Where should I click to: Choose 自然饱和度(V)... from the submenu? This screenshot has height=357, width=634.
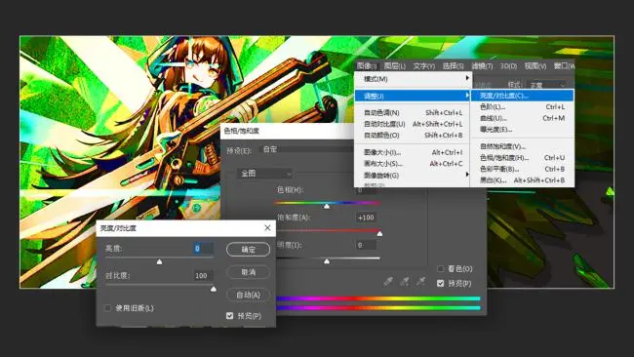[522, 146]
